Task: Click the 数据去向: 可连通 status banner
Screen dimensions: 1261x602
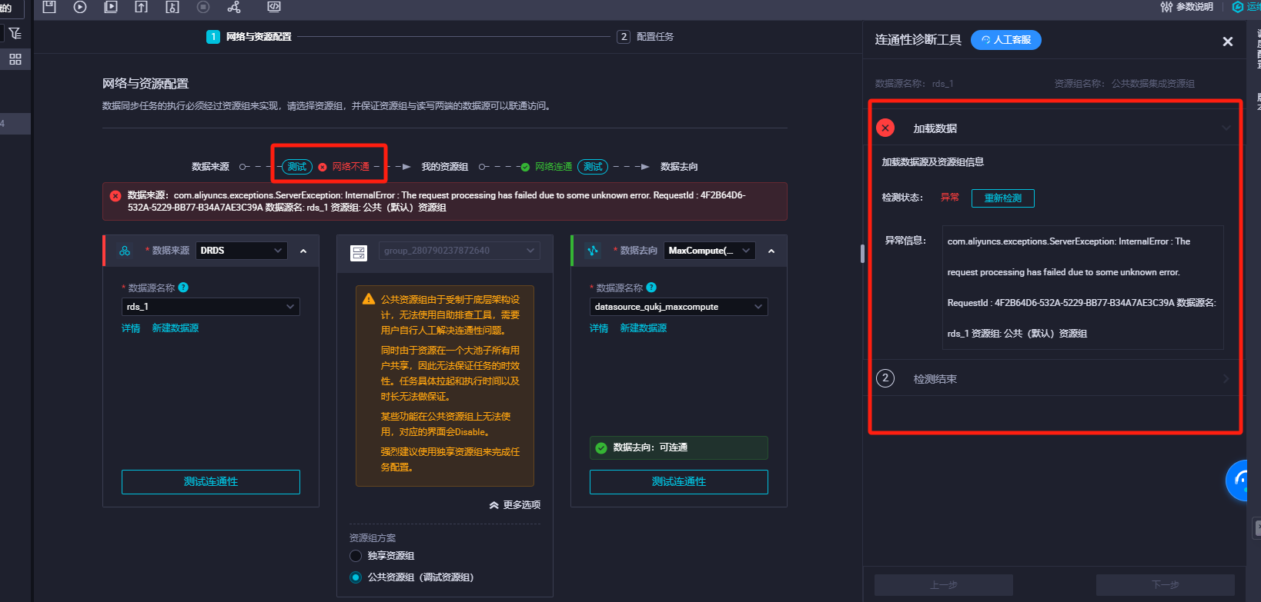Action: click(x=679, y=447)
